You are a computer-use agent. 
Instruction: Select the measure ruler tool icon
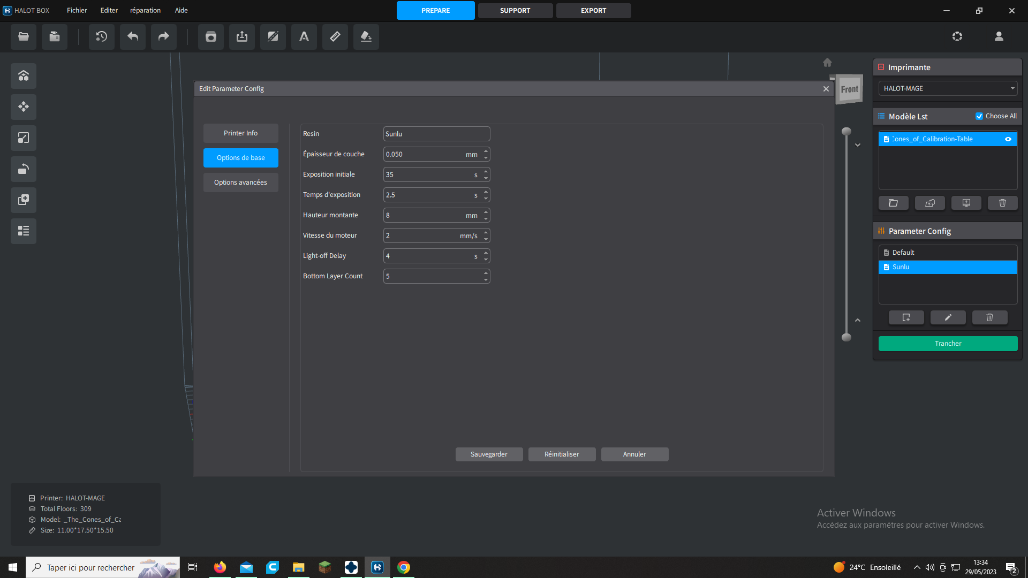335,37
